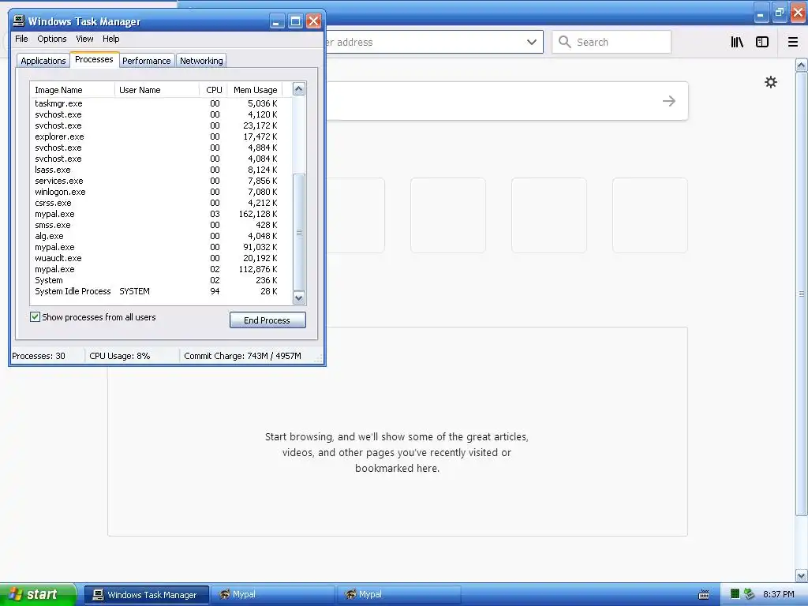
Task: Open the View menu in Task Manager
Action: [84, 39]
